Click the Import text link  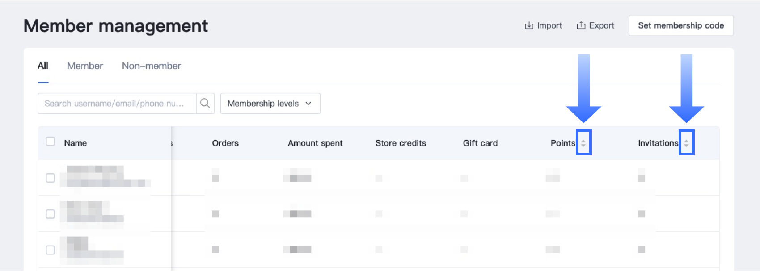[549, 25]
